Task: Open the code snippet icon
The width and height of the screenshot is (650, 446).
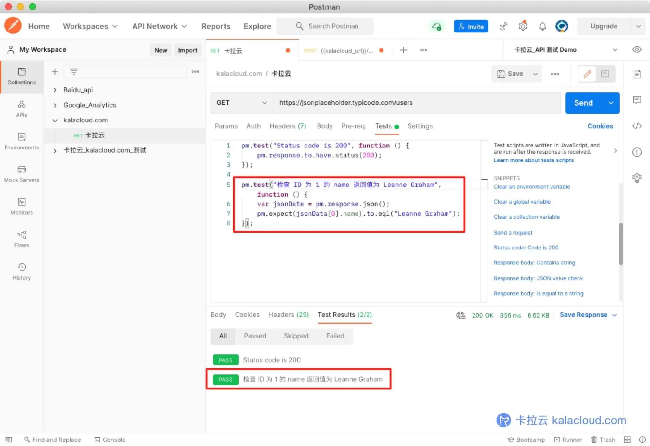Action: pyautogui.click(x=637, y=126)
